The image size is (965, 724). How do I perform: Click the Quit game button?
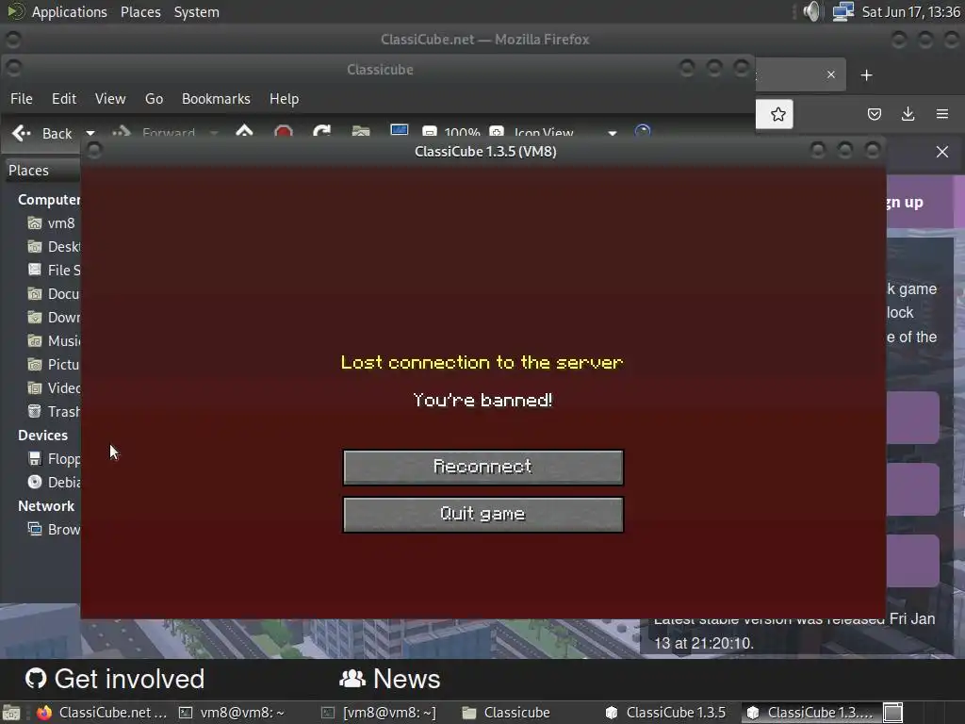click(483, 515)
